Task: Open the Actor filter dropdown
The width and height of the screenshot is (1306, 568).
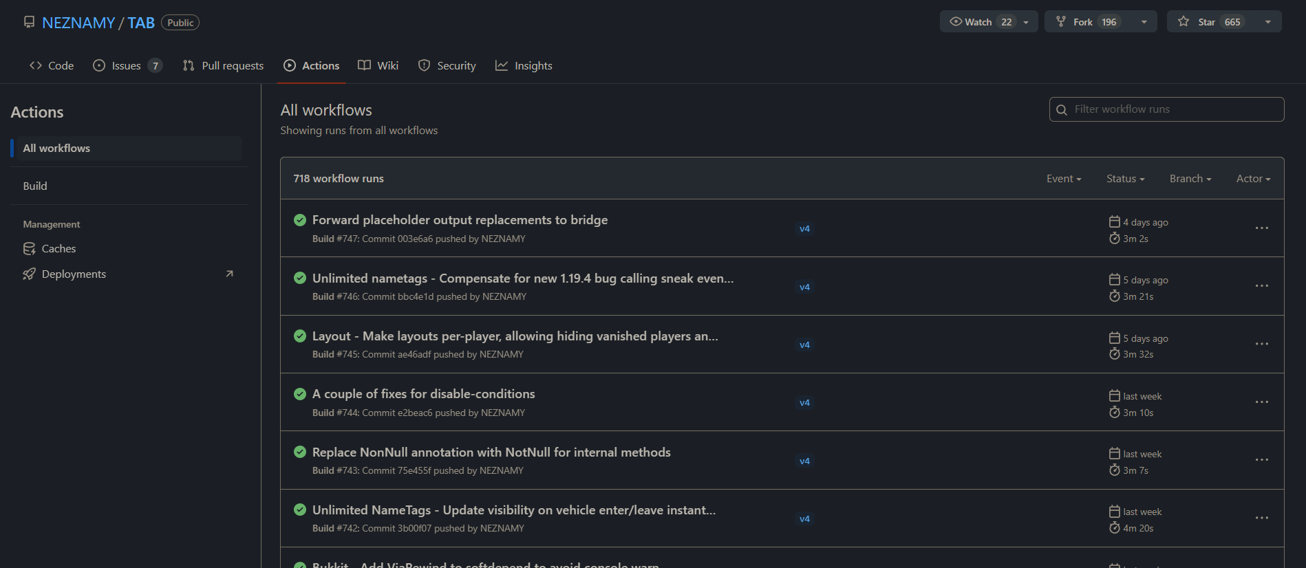Action: pos(1253,179)
